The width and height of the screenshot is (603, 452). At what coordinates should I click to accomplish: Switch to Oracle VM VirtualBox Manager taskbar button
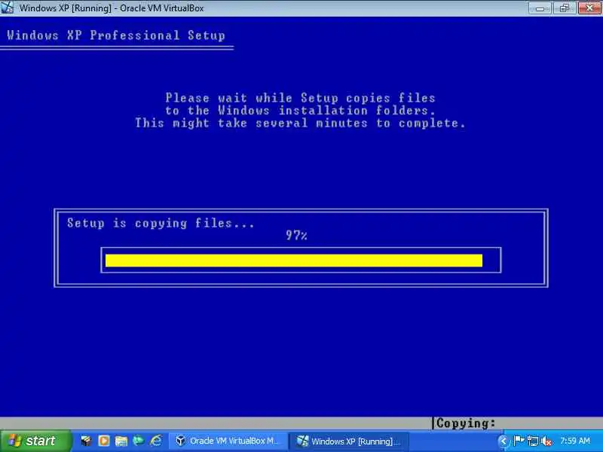pos(228,441)
